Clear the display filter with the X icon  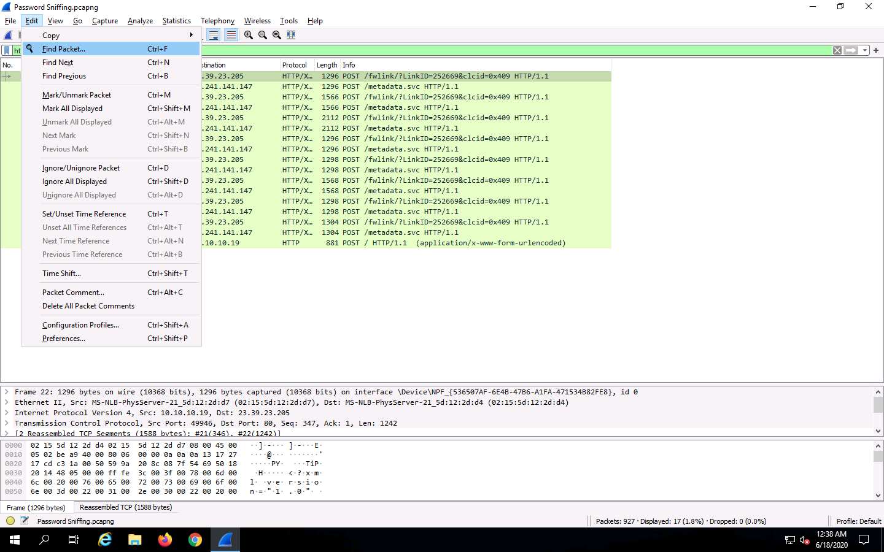837,50
